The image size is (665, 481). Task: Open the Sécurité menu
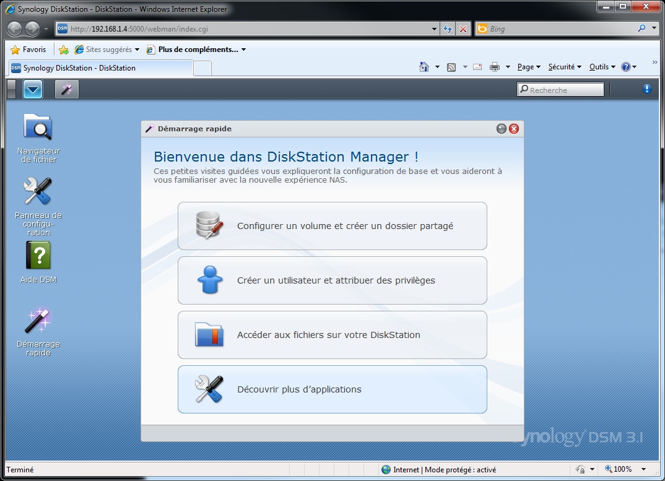[565, 67]
